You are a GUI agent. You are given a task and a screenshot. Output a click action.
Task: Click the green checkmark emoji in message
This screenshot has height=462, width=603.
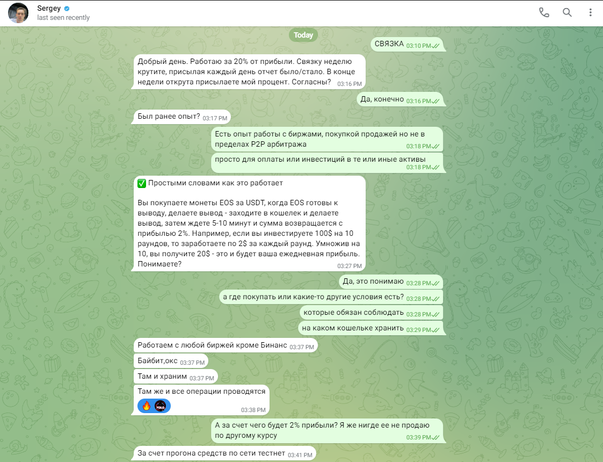coord(142,184)
